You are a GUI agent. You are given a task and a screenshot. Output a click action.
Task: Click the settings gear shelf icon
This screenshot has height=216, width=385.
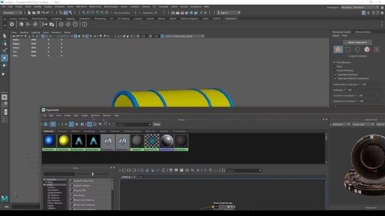[x=11, y=24]
